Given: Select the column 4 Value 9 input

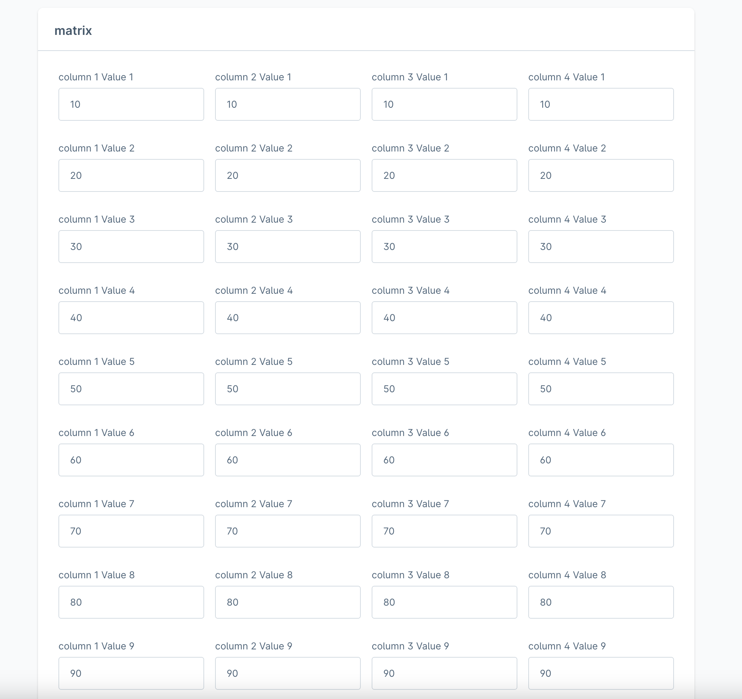Looking at the screenshot, I should point(600,673).
